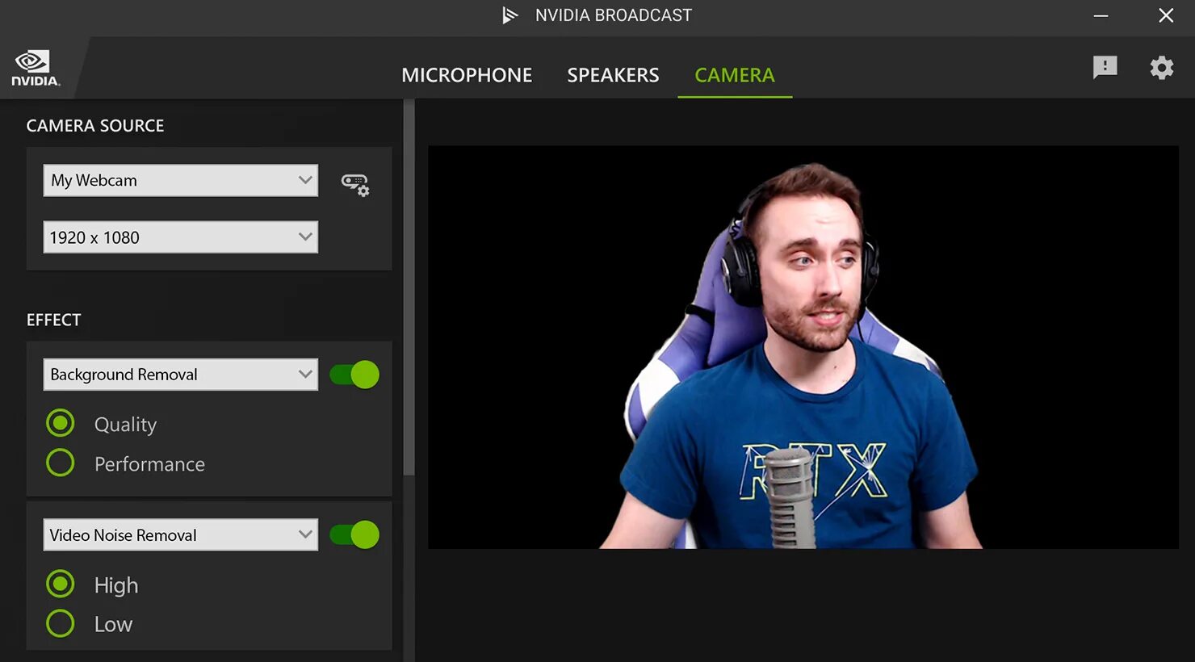Viewport: 1195px width, 662px height.
Task: Click the NVIDIA Broadcast icon in title bar
Action: [x=508, y=15]
